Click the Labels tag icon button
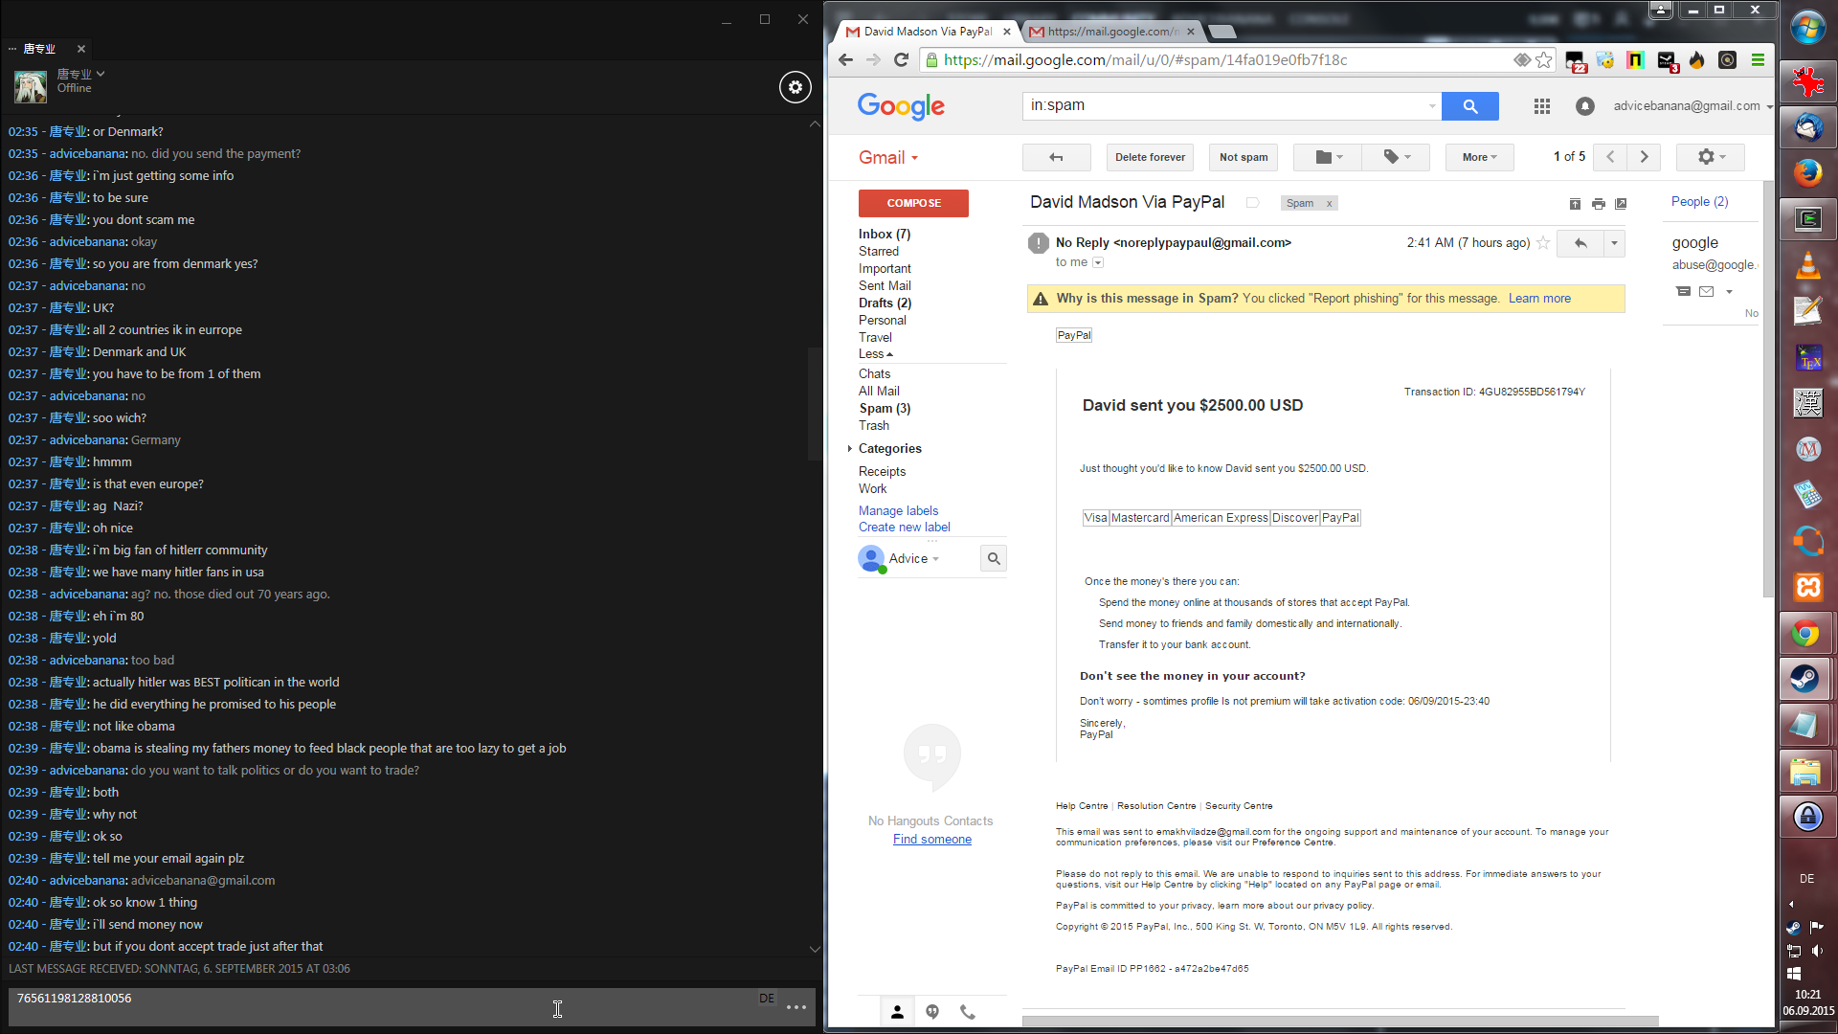 (x=1397, y=157)
